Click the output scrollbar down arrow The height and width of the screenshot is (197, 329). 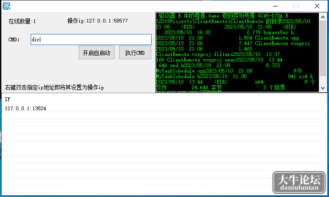[x=323, y=88]
